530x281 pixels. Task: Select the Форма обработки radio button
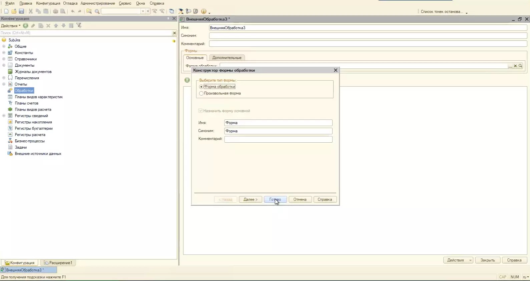[x=201, y=87]
